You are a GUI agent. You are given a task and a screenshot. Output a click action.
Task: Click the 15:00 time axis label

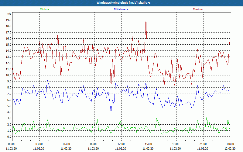149,144
